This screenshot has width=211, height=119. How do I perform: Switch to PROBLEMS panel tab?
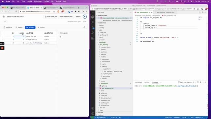click(138, 82)
